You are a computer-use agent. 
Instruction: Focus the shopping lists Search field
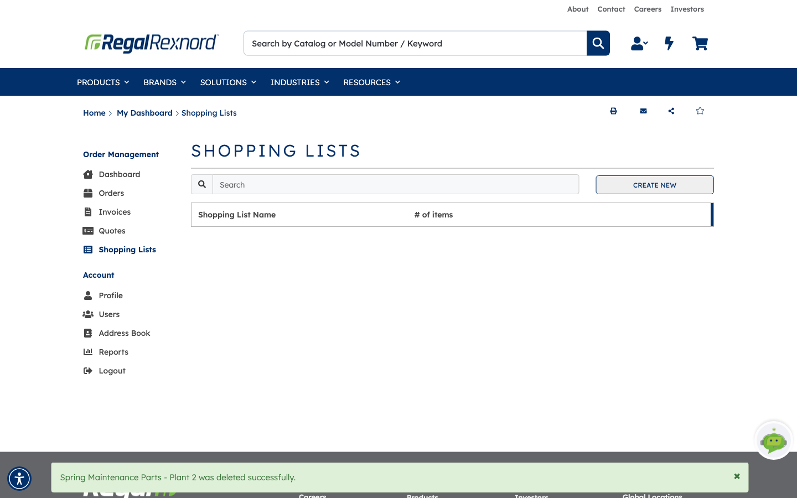tap(396, 184)
